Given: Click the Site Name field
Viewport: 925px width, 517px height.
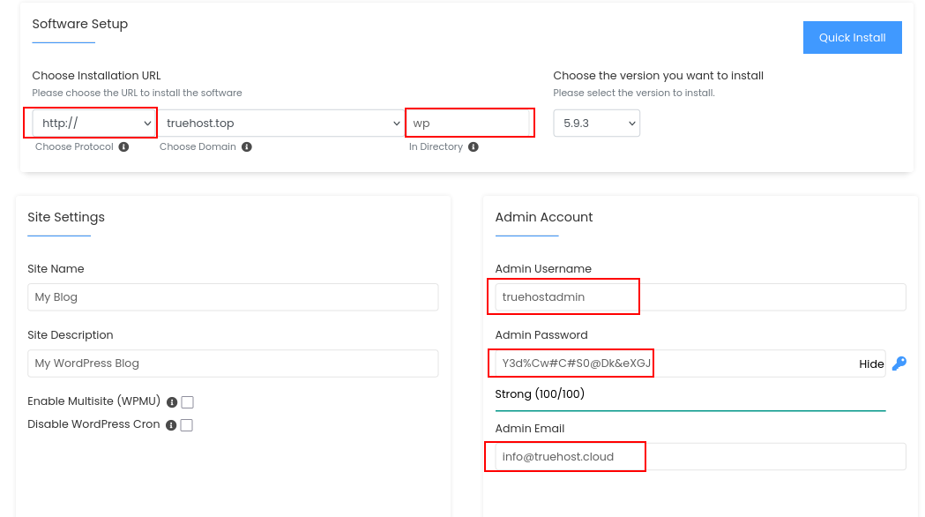Looking at the screenshot, I should pyautogui.click(x=233, y=296).
